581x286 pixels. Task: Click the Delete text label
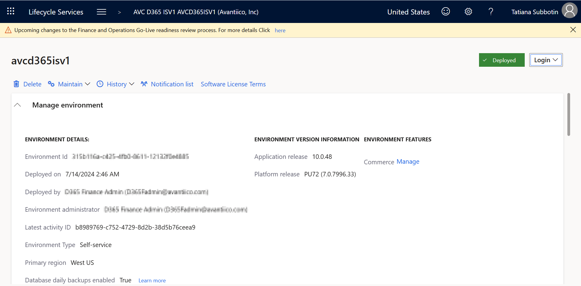[32, 84]
